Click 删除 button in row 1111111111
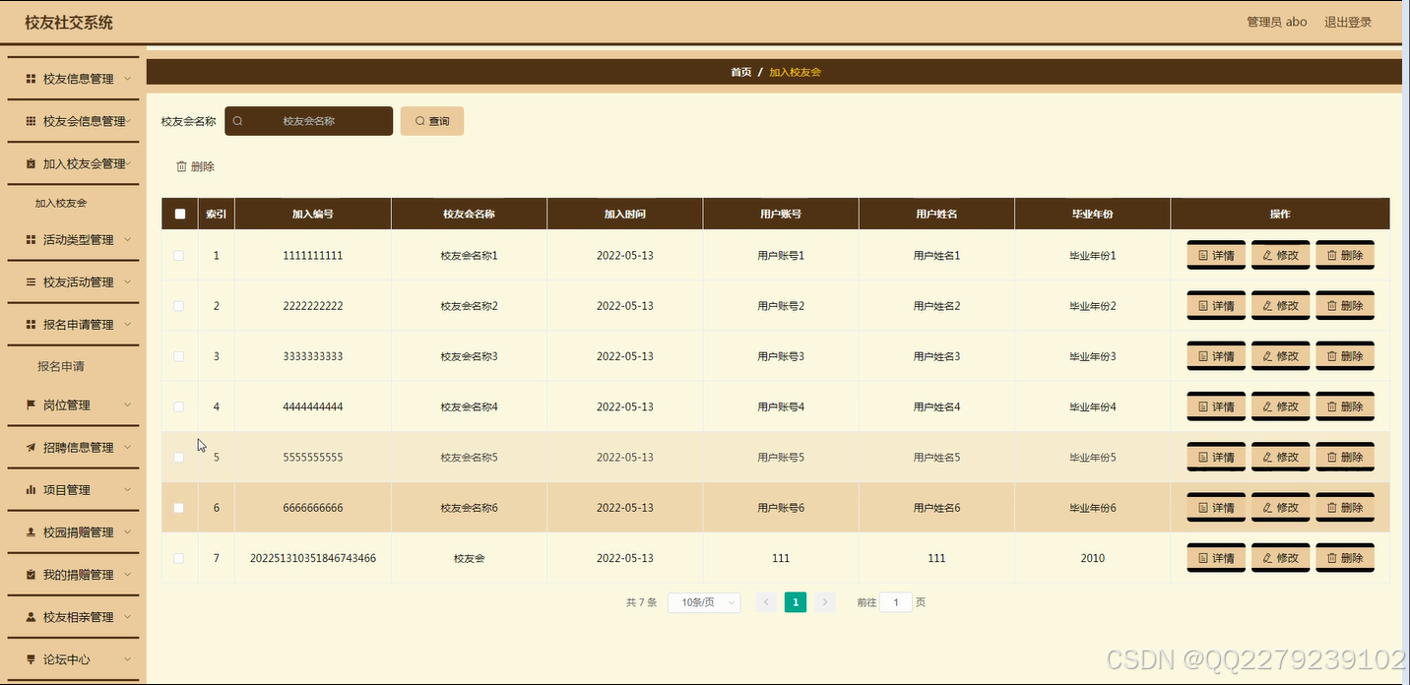 tap(1345, 255)
